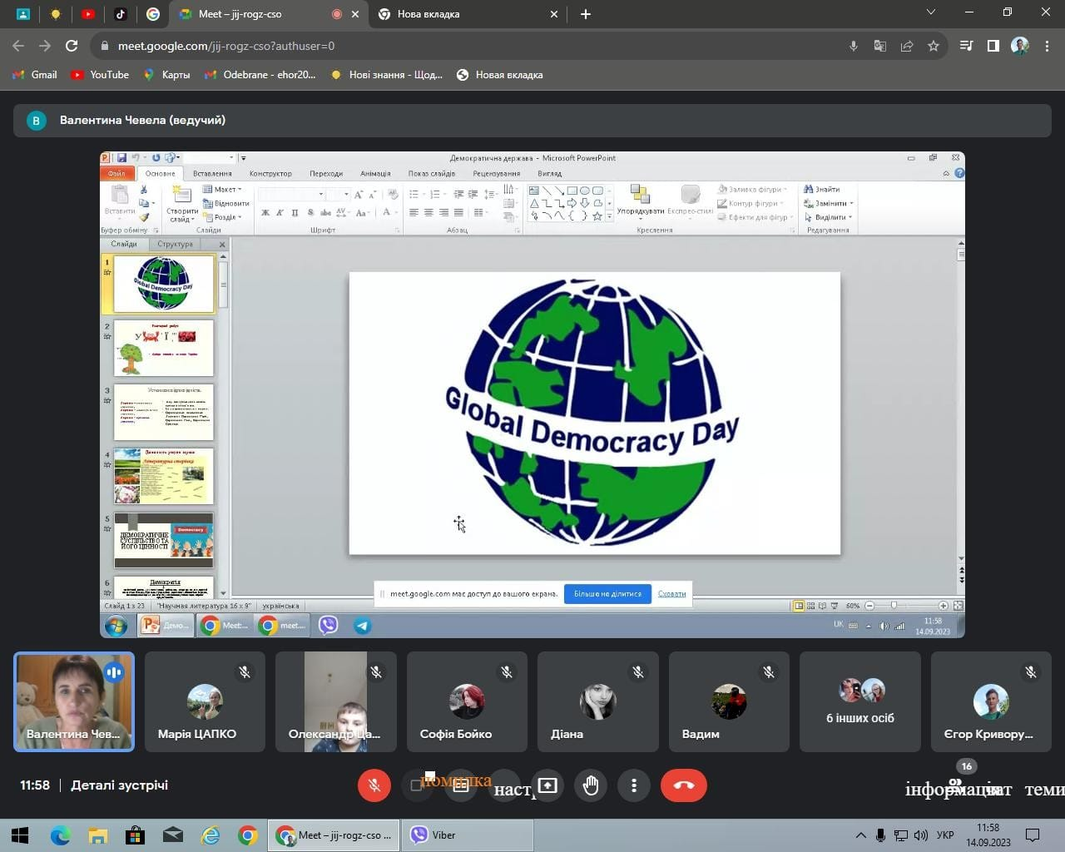Open YouTube bookmark

click(101, 75)
